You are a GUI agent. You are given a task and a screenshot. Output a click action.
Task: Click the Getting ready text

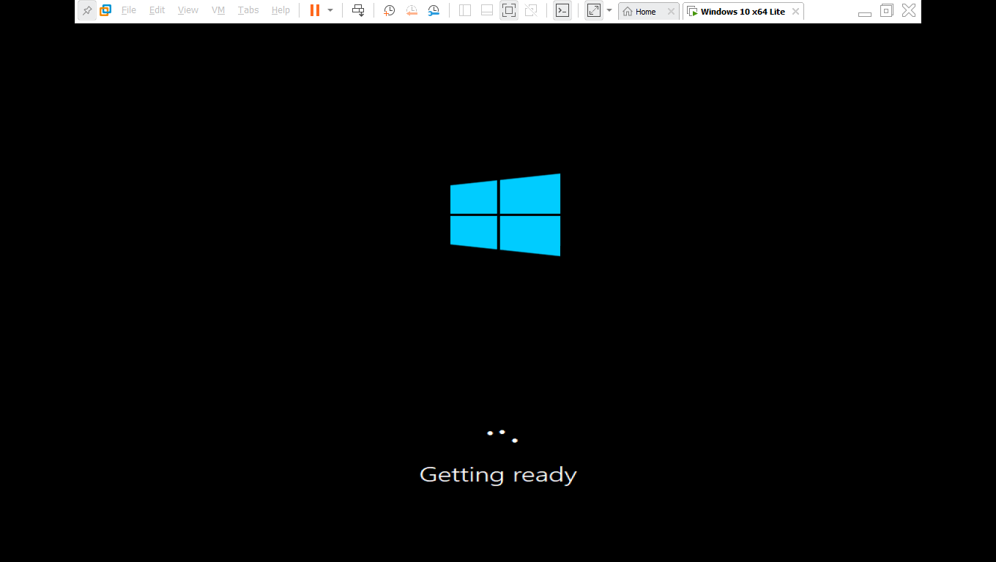(x=498, y=475)
